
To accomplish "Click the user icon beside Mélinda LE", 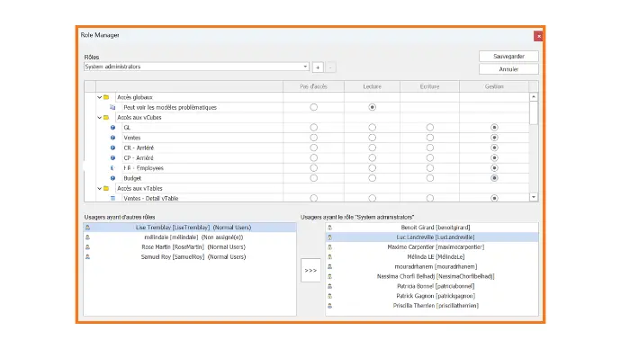I will coord(330,257).
